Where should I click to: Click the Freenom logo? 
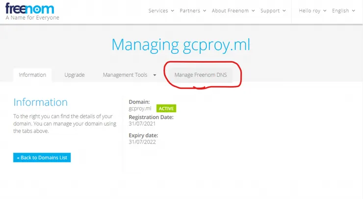click(x=29, y=8)
